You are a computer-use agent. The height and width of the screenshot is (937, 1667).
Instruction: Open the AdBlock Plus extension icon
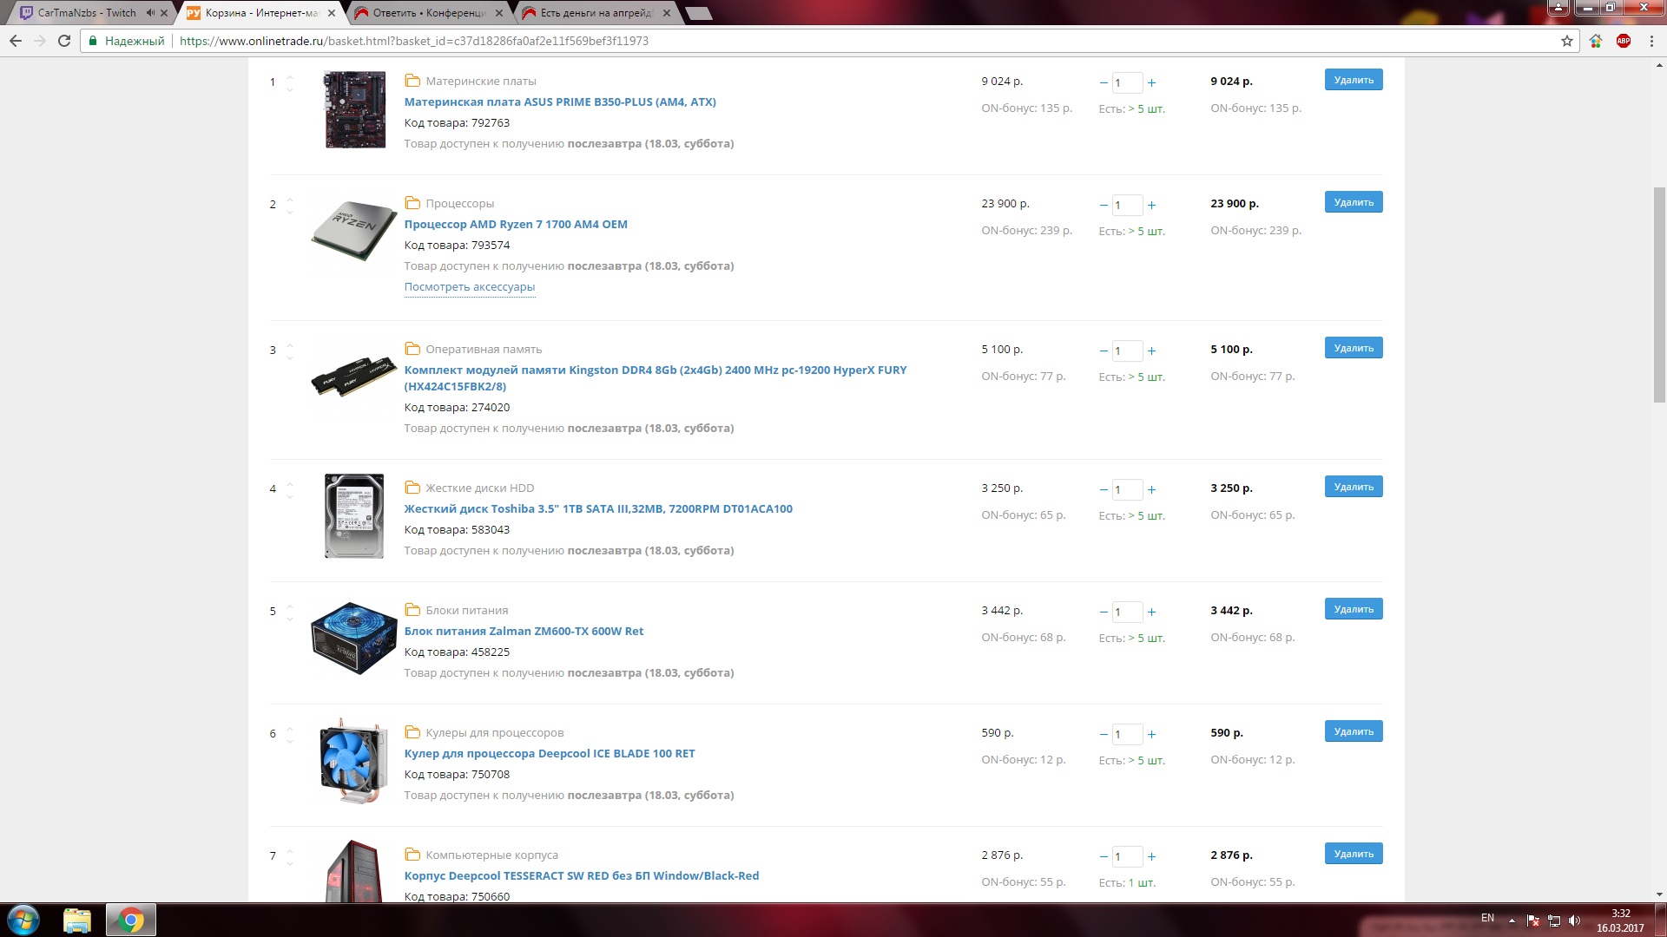click(x=1624, y=41)
